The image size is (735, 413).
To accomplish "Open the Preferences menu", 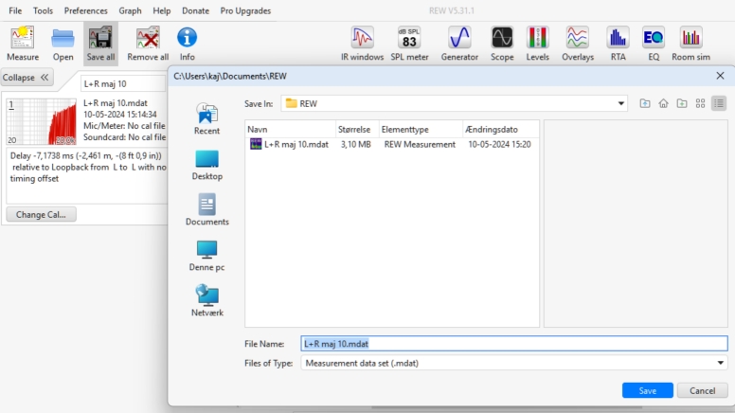I will click(x=86, y=10).
